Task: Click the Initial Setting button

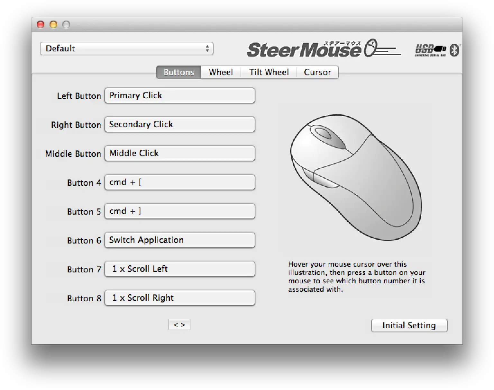Action: (409, 325)
